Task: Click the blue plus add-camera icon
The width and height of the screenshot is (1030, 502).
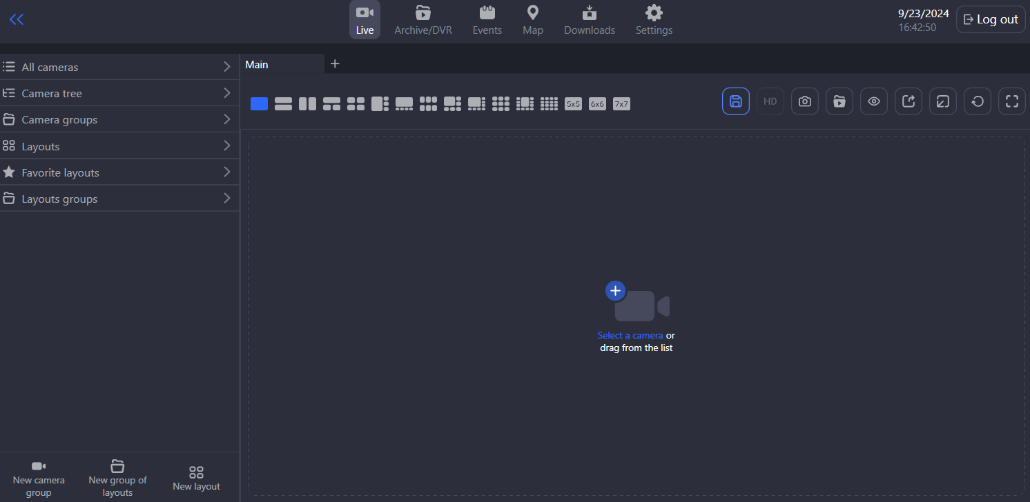Action: (x=615, y=291)
